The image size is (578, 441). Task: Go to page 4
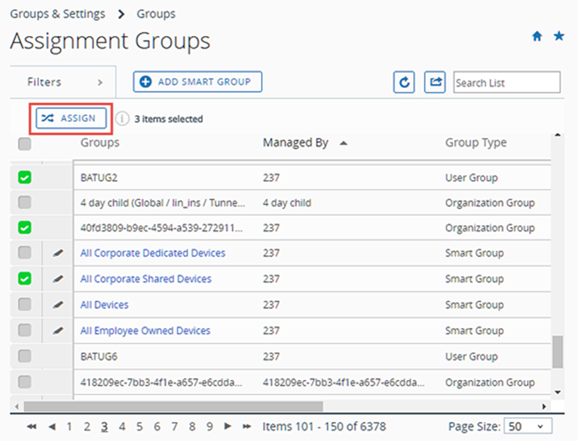(x=122, y=427)
